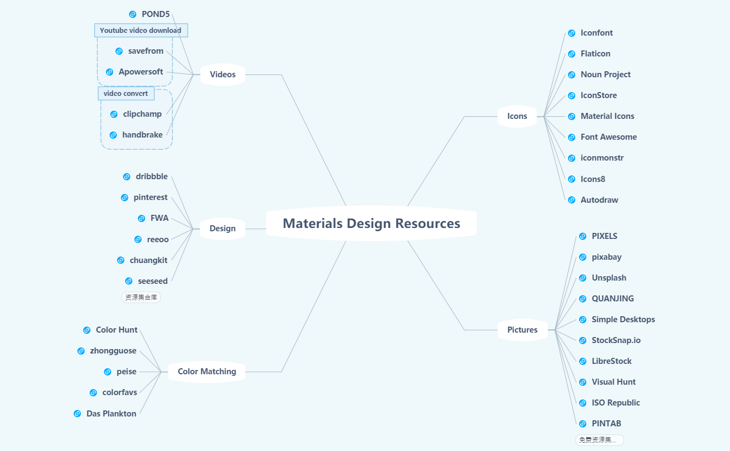Click the link icon beside clipchamp
730x451 pixels.
coord(114,114)
